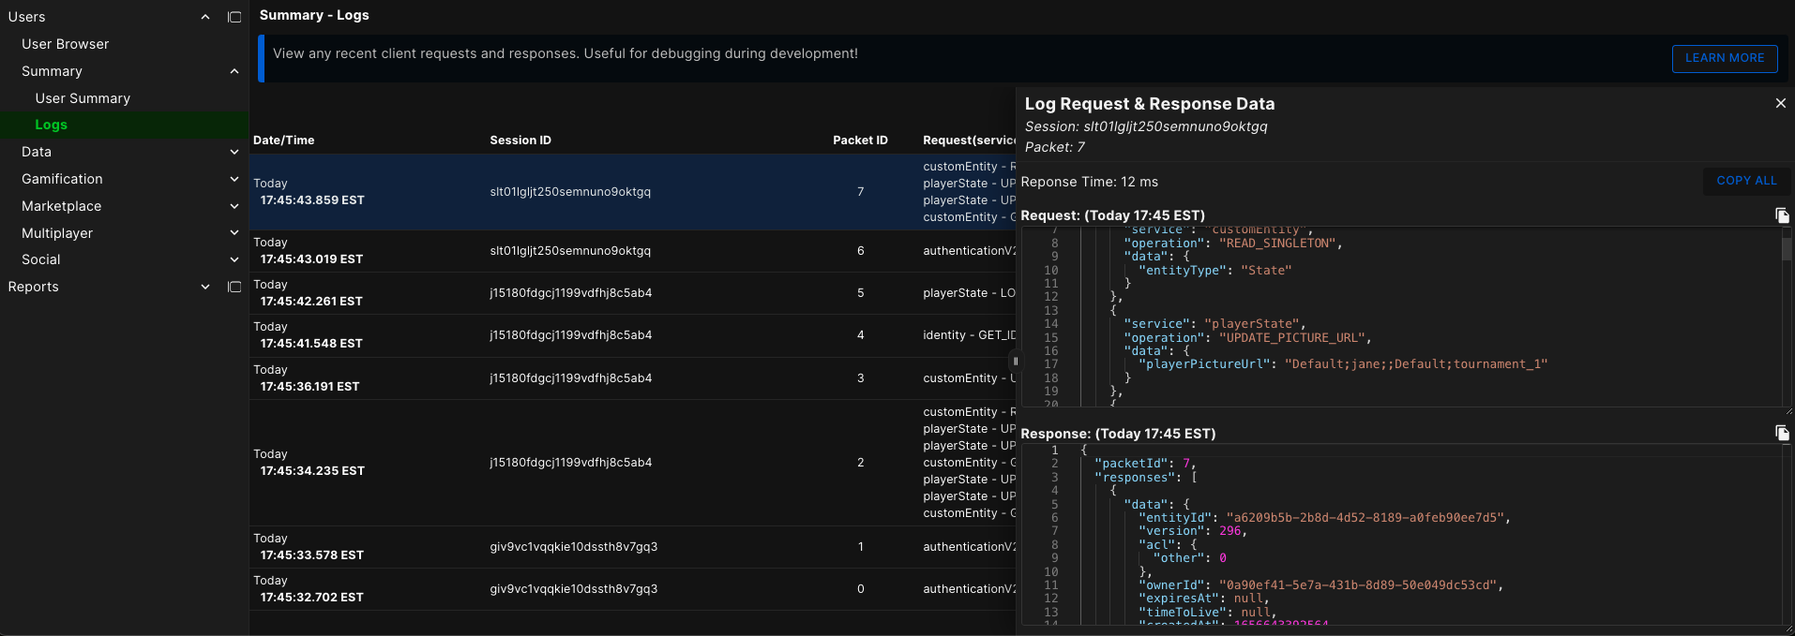Click the "UPDATE_PICTURE_URL" operation line
This screenshot has width=1795, height=636.
click(1248, 338)
